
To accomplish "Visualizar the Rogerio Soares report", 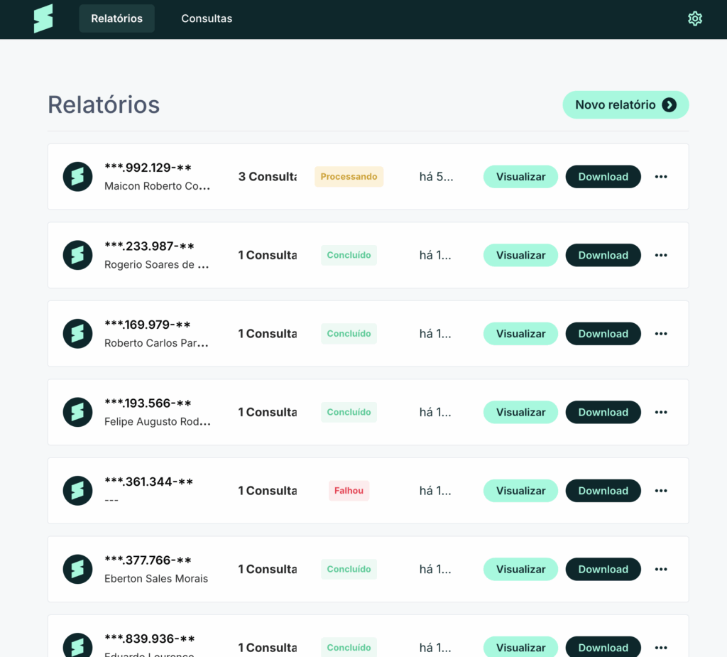I will coord(520,255).
